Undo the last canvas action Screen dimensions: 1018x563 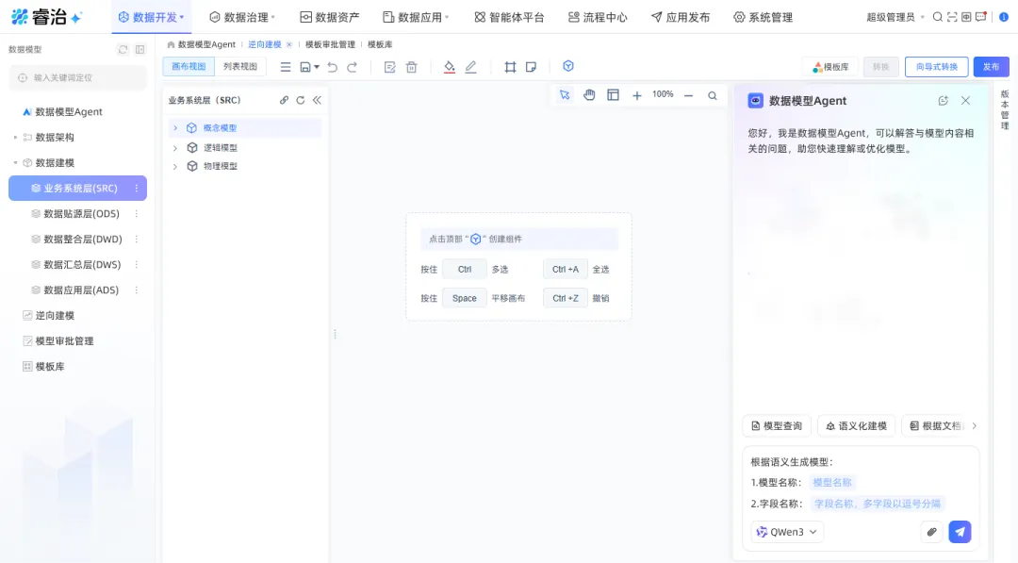click(x=333, y=67)
